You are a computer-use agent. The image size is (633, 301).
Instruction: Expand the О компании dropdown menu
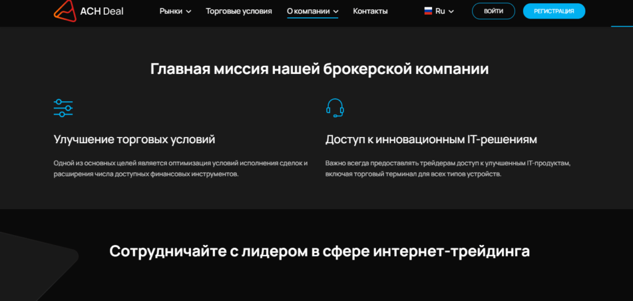[x=312, y=11]
